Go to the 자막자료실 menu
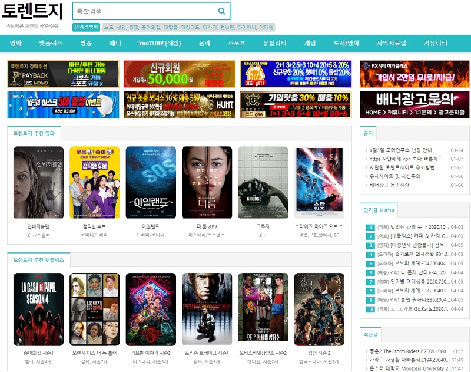The image size is (471, 372). click(391, 43)
